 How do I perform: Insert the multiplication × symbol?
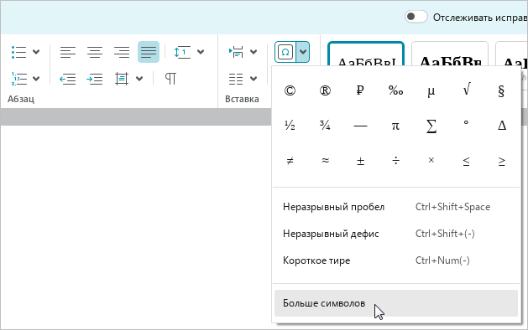pyautogui.click(x=431, y=161)
